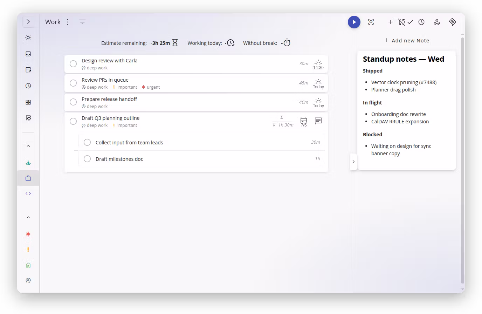Image resolution: width=482 pixels, height=314 pixels.
Task: Open the chat note icon on Draft Q3 task
Action: 318,121
